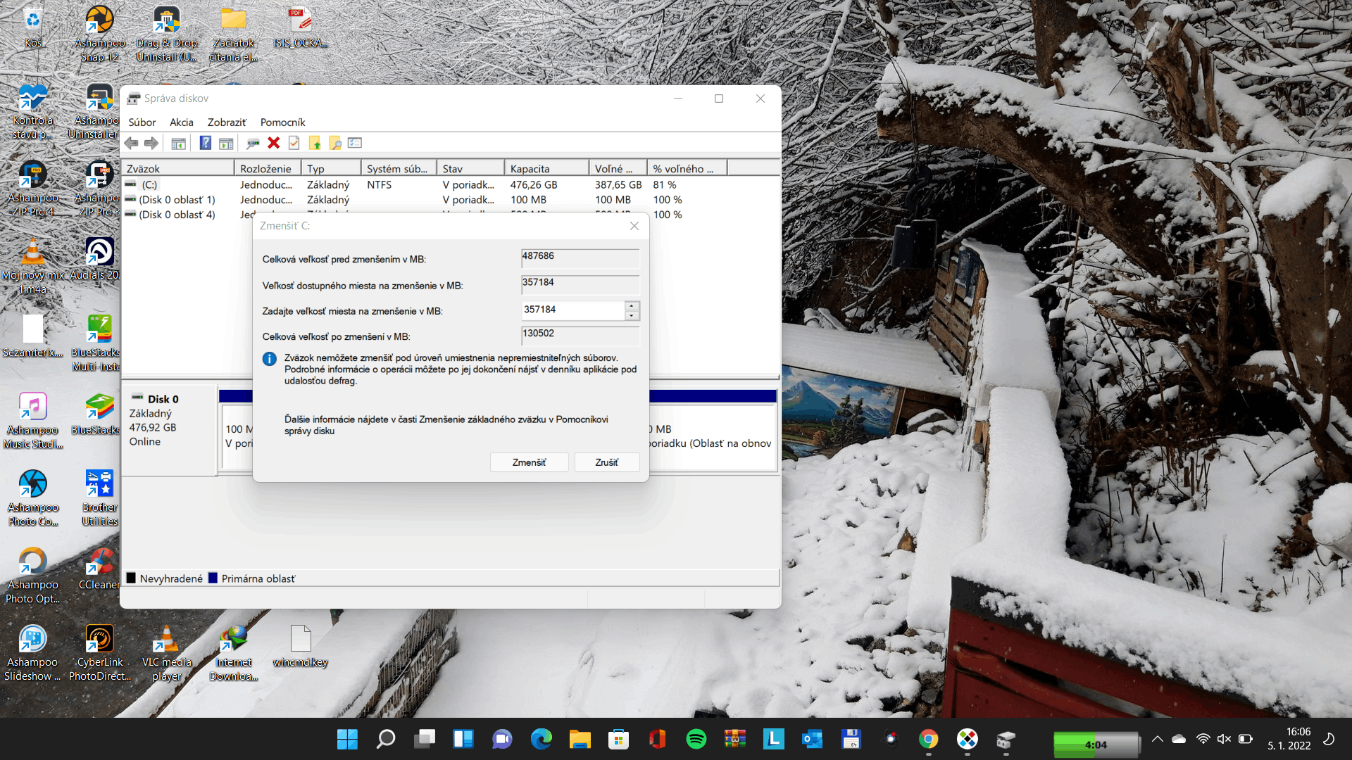Click the forward arrow toolbar icon
The image size is (1352, 760).
click(151, 143)
